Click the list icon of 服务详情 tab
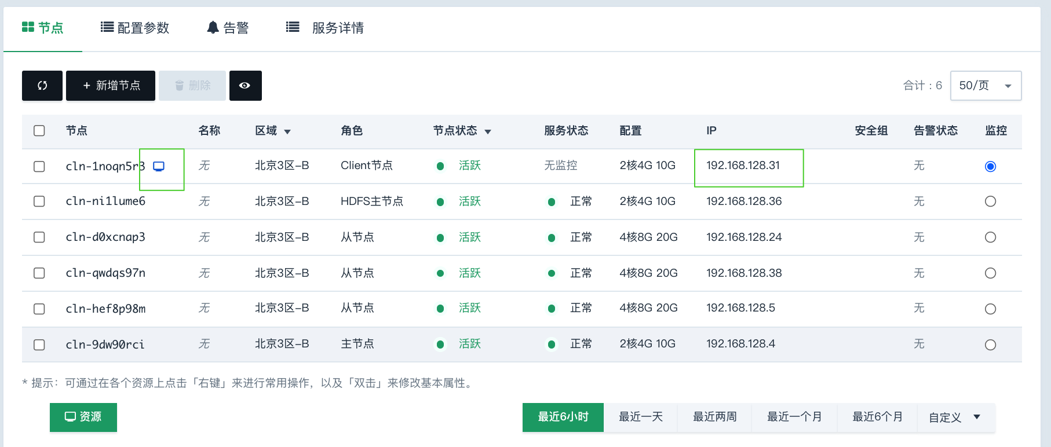Viewport: 1051px width, 447px height. click(293, 27)
